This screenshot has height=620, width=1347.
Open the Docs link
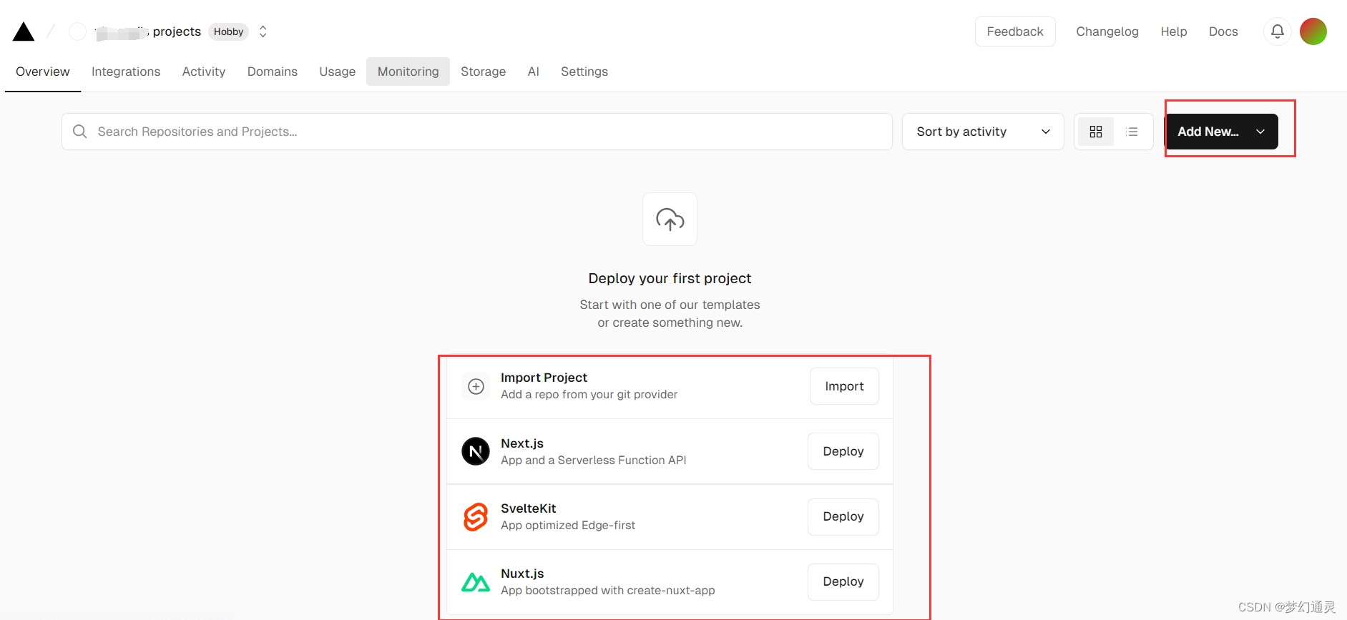[x=1223, y=31]
